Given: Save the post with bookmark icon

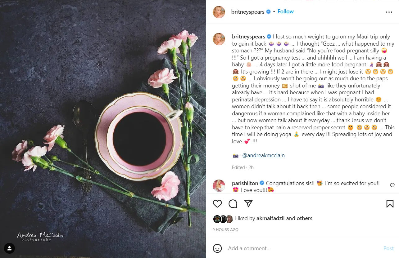Looking at the screenshot, I should point(390,204).
